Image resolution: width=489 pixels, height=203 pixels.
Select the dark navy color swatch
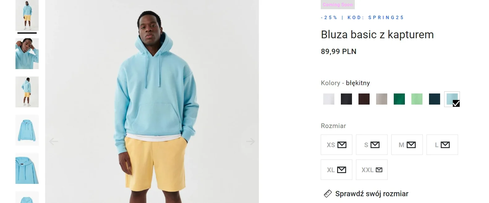[x=435, y=99]
